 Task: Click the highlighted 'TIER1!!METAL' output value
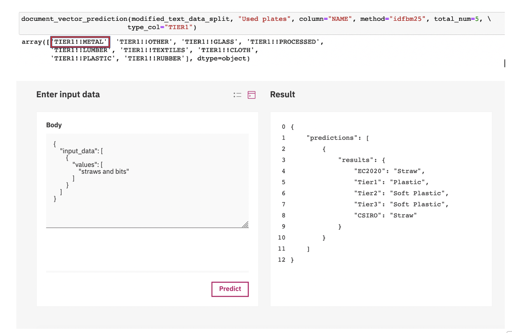pos(80,42)
